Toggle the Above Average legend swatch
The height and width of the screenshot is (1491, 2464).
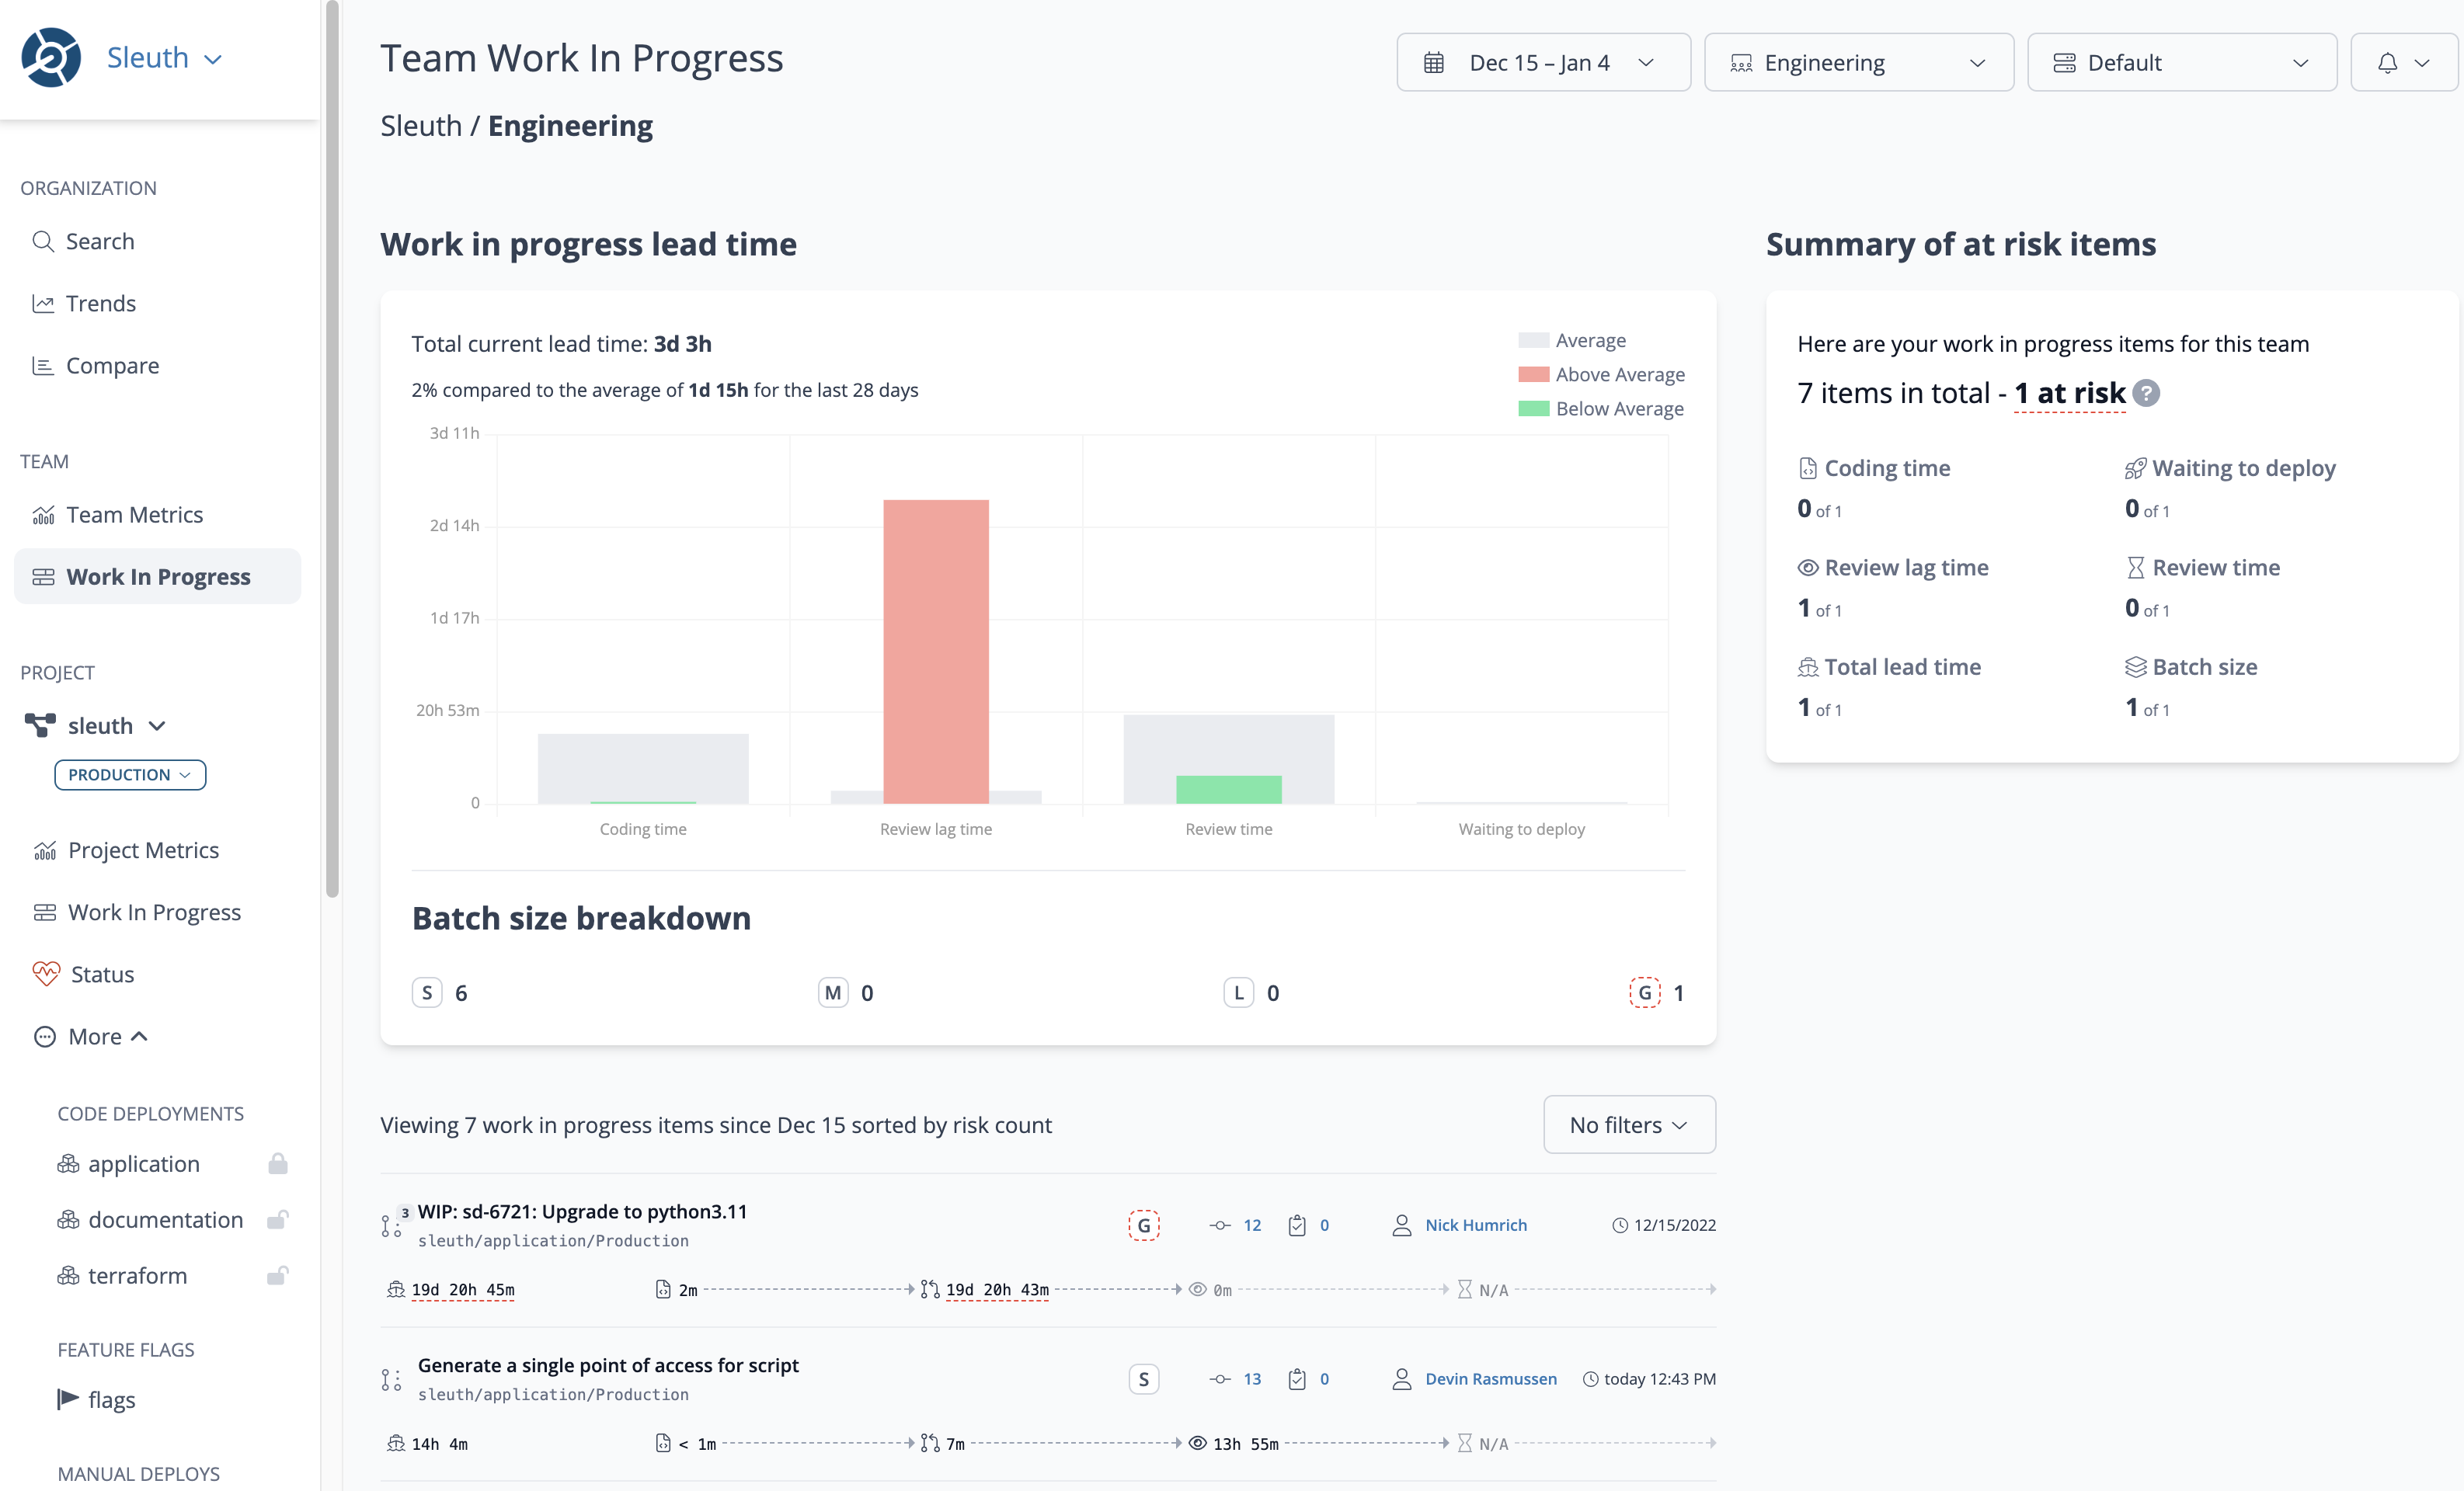(1533, 374)
